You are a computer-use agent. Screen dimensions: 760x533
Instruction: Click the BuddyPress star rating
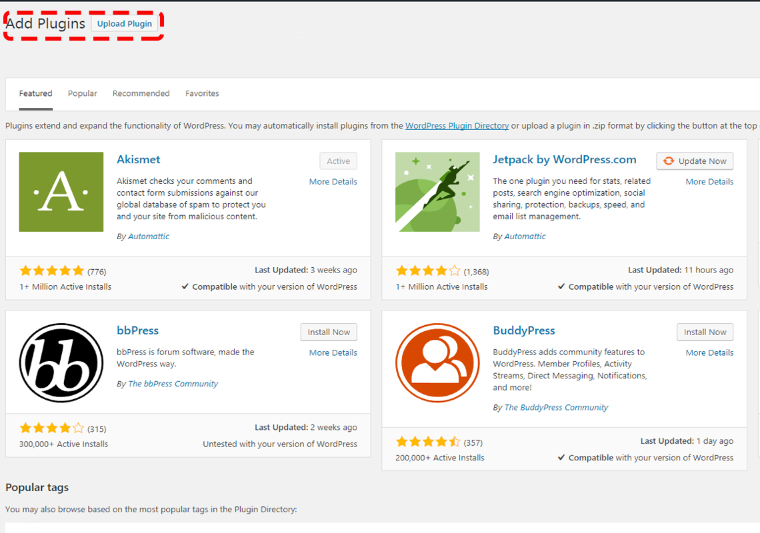428,442
